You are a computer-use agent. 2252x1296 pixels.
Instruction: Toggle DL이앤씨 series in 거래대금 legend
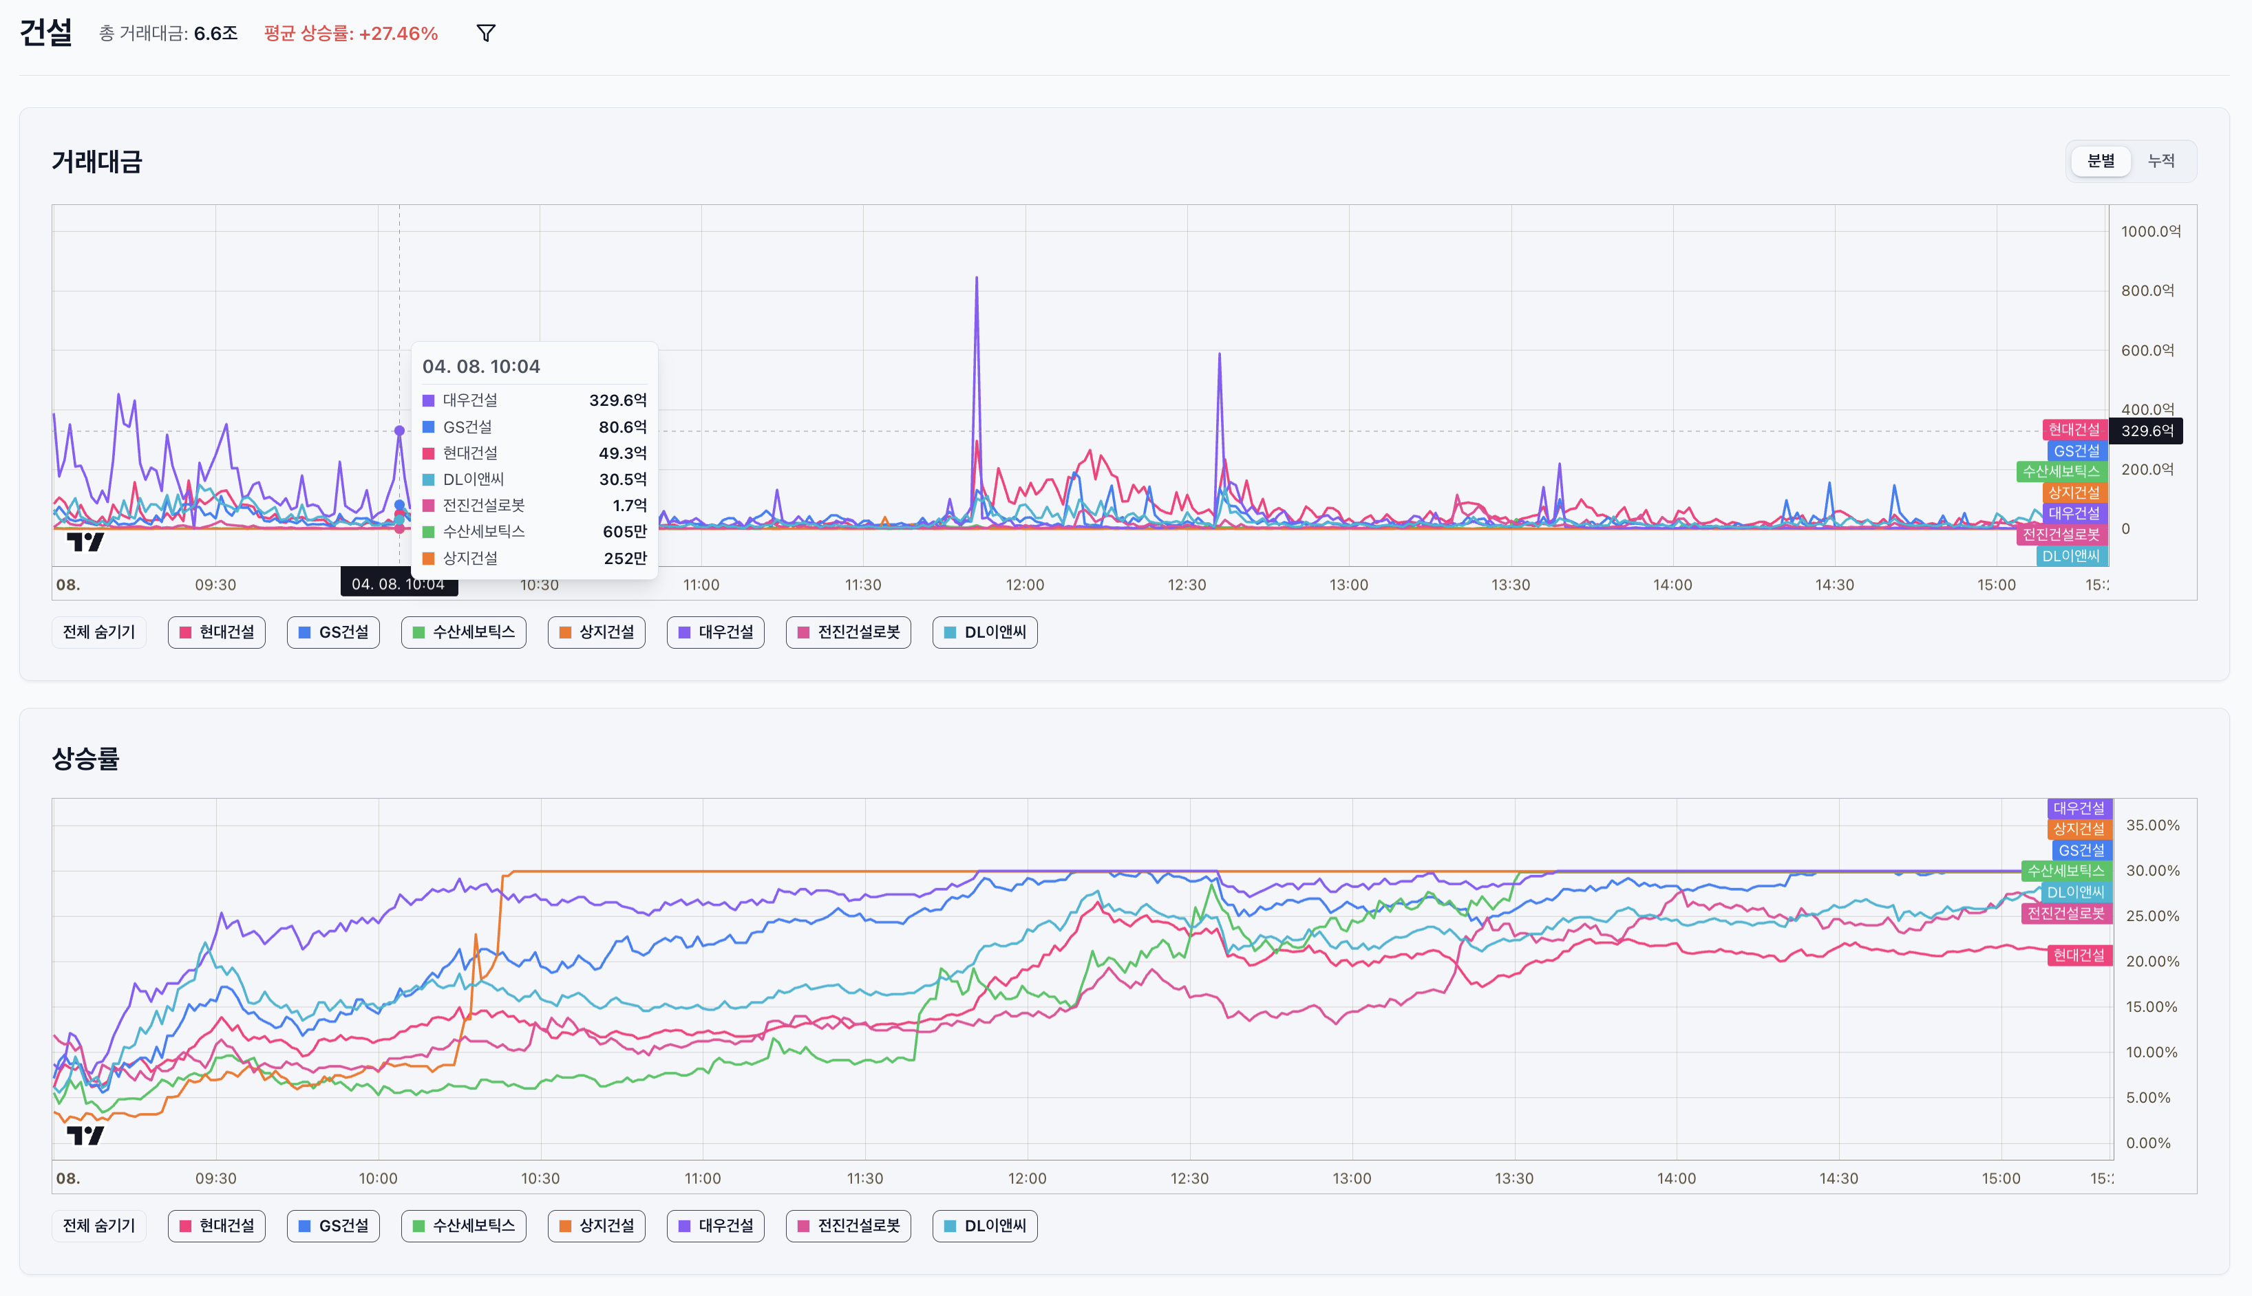[985, 632]
